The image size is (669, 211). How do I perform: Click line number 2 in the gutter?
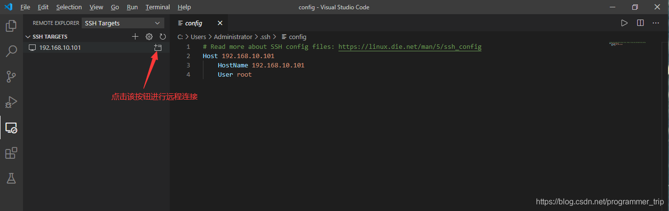pyautogui.click(x=188, y=56)
